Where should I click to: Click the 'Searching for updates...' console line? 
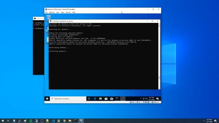(60, 29)
